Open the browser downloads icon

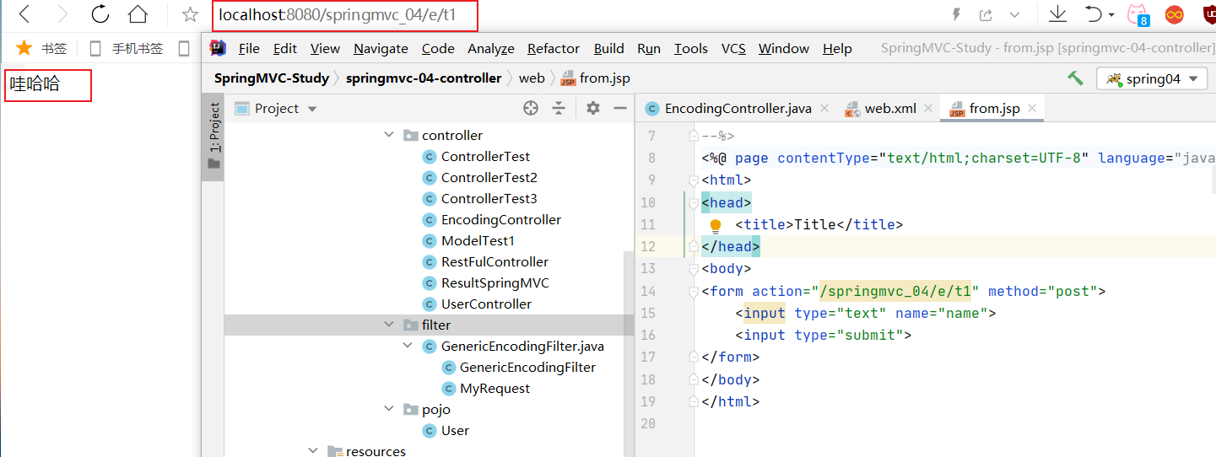click(x=1057, y=14)
